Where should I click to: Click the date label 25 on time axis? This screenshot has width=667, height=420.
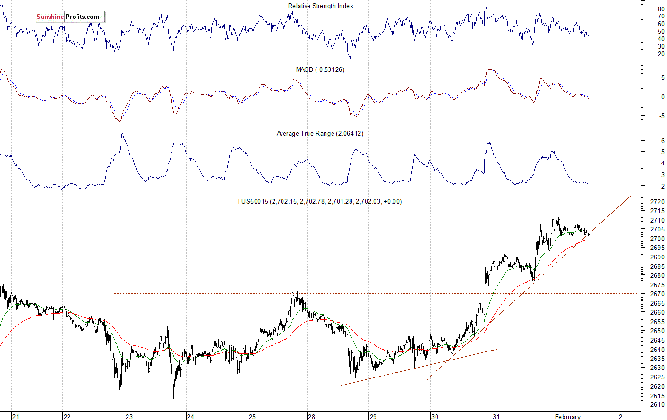click(252, 417)
